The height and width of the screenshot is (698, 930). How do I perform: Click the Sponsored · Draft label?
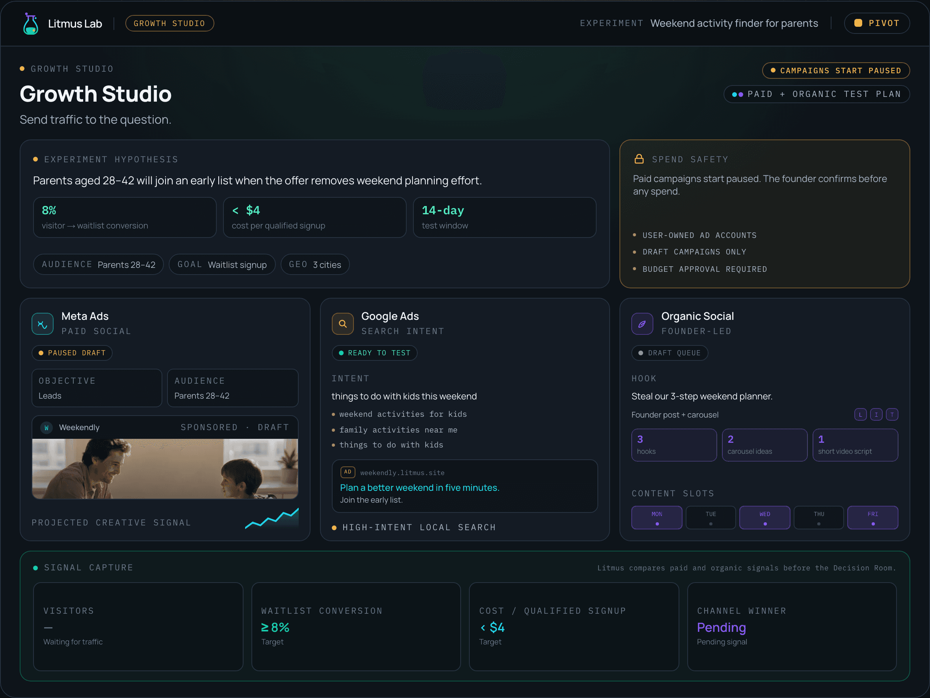tap(235, 427)
